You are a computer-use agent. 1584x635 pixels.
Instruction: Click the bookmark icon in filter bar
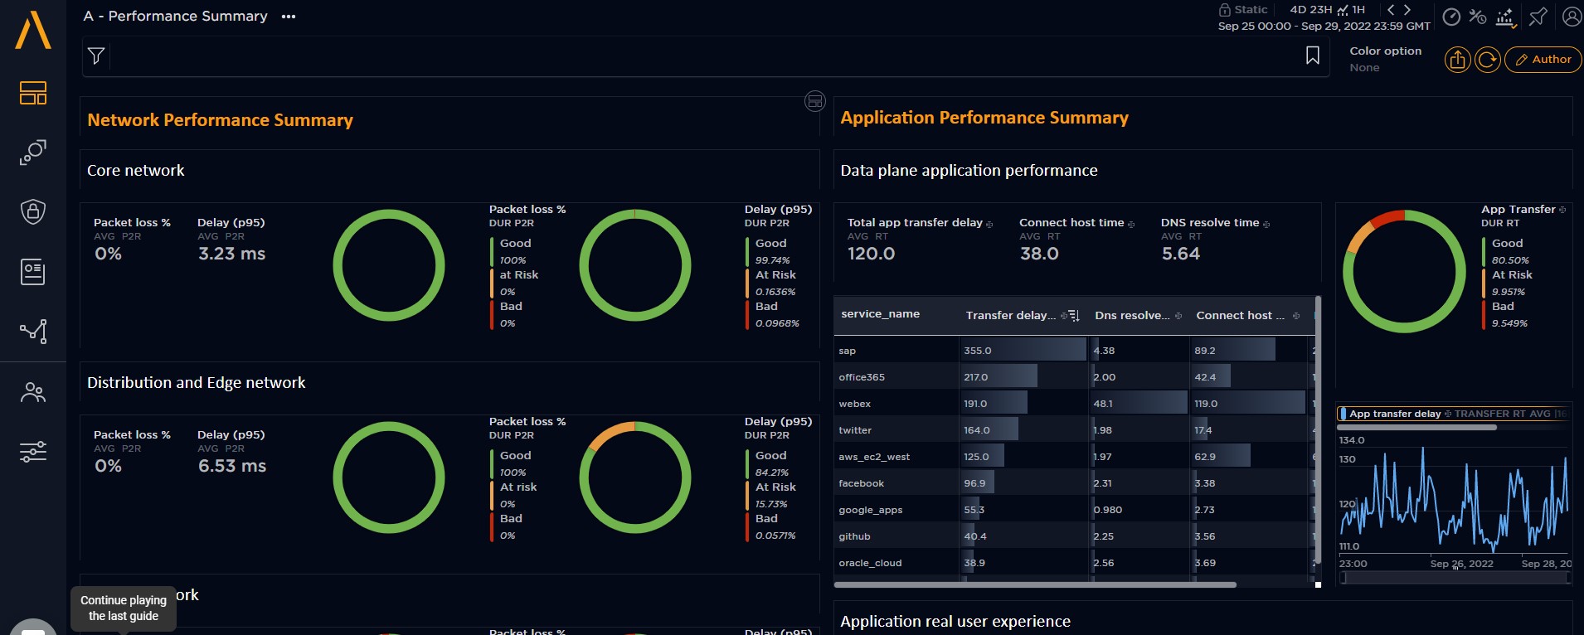(x=1312, y=56)
